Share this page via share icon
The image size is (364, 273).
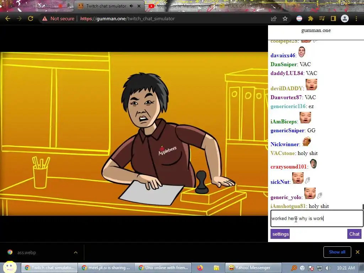click(x=274, y=18)
